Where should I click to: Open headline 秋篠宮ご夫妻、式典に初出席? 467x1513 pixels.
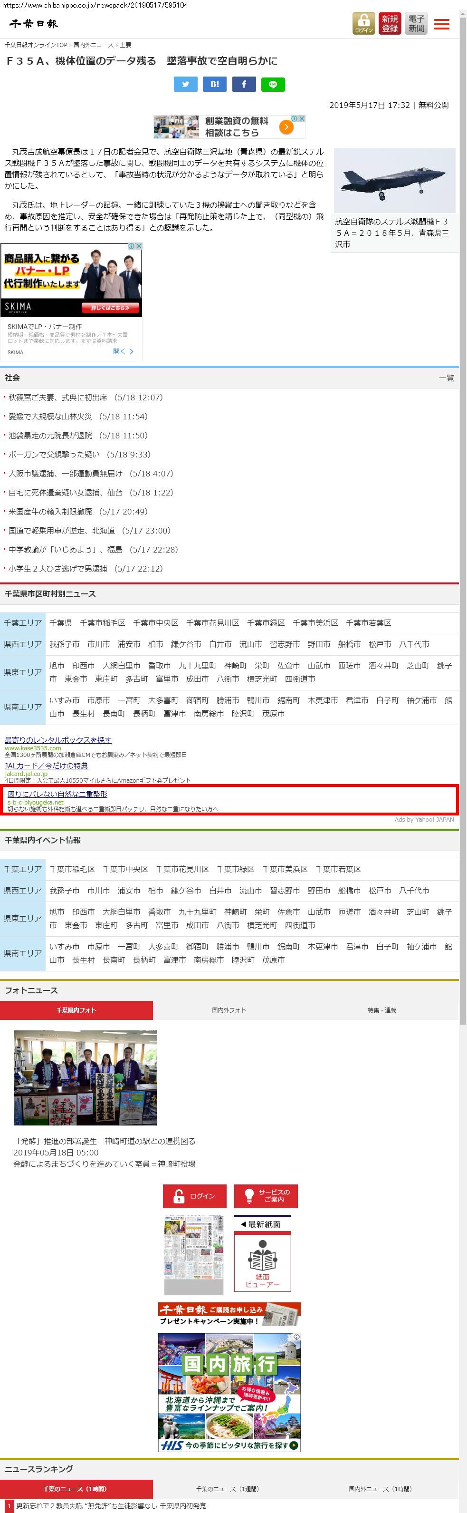tap(57, 398)
